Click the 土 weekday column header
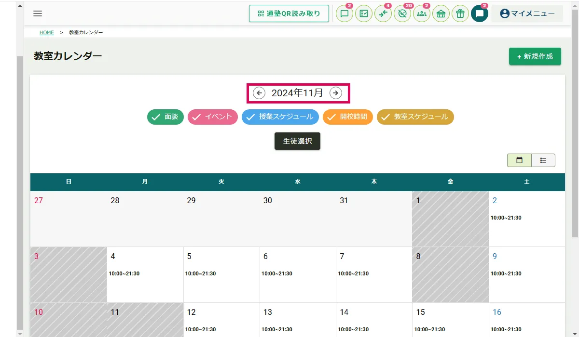579x337 pixels. click(527, 182)
